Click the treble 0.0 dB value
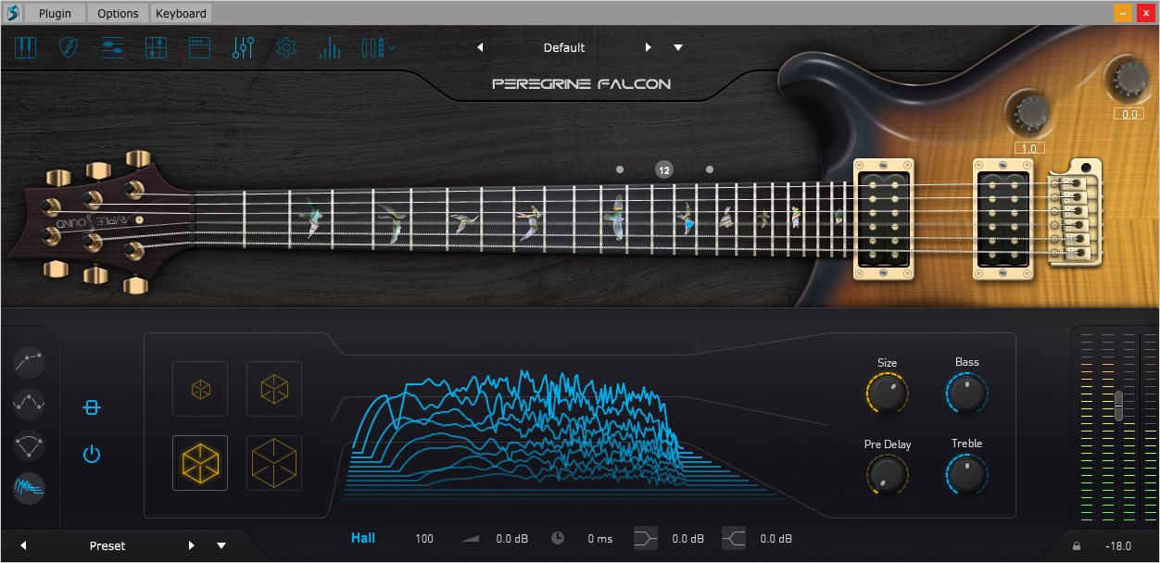This screenshot has width=1160, height=563. click(x=775, y=539)
